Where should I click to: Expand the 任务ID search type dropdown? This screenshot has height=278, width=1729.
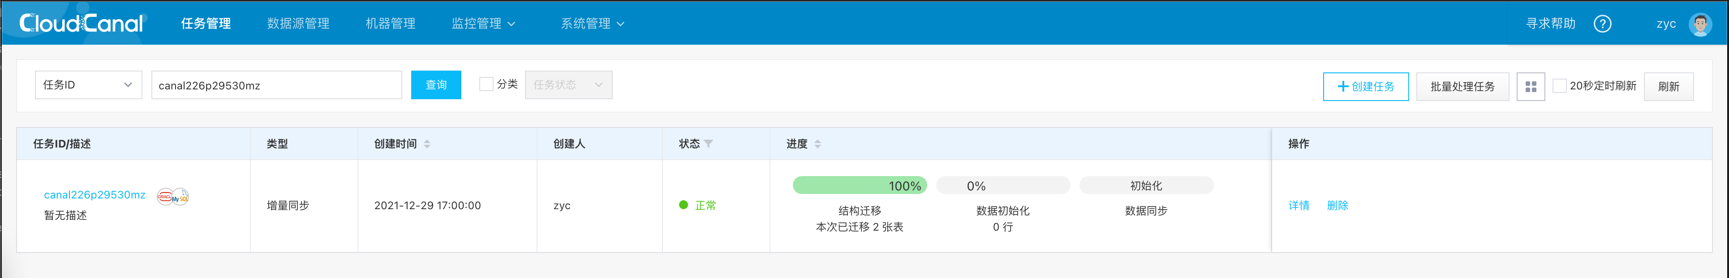click(88, 85)
